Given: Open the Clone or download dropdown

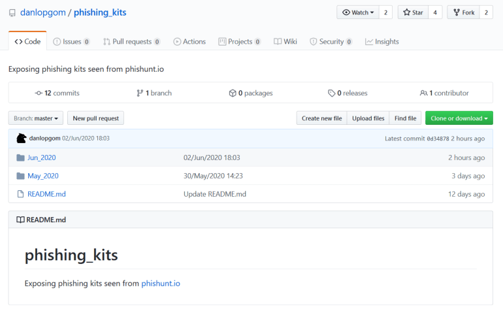Looking at the screenshot, I should [459, 118].
